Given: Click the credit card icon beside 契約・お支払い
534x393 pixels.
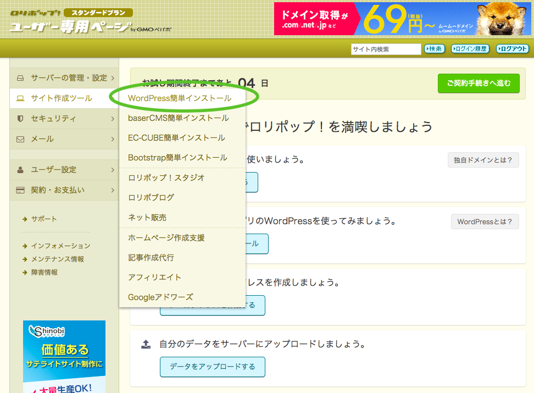Looking at the screenshot, I should click(20, 190).
